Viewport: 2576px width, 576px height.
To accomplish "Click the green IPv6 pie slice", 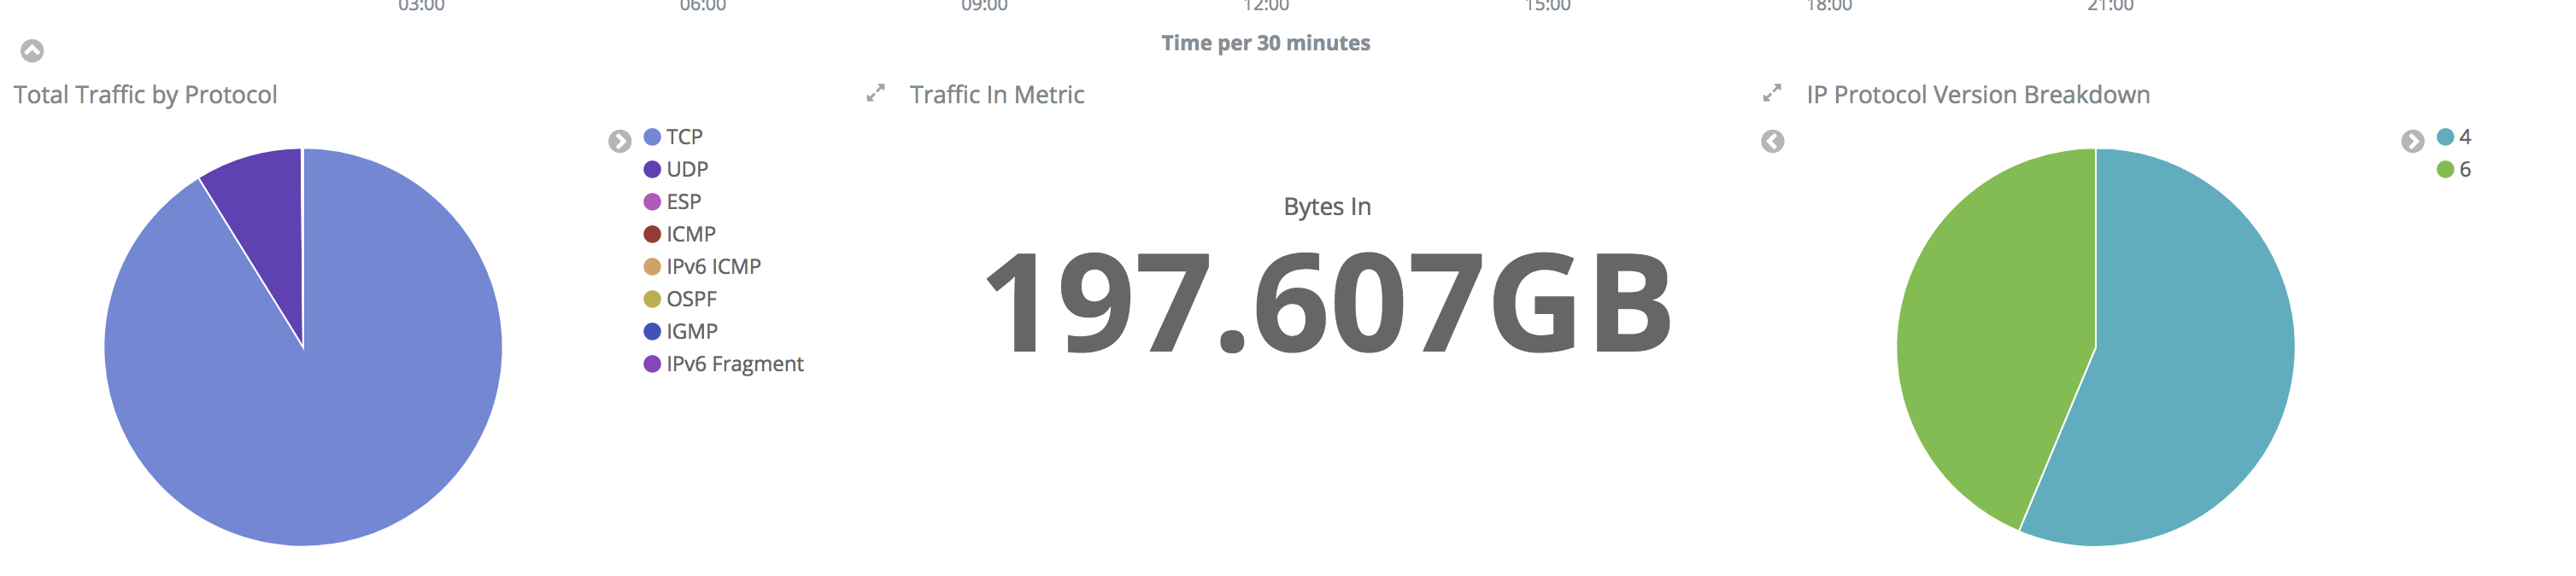I will pyautogui.click(x=1985, y=329).
